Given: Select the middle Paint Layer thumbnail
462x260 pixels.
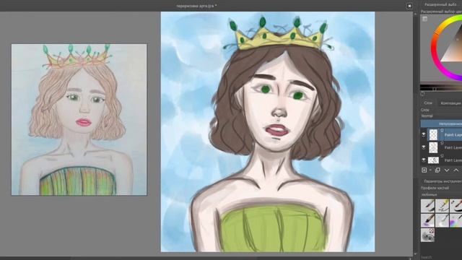Looking at the screenshot, I should coord(433,147).
